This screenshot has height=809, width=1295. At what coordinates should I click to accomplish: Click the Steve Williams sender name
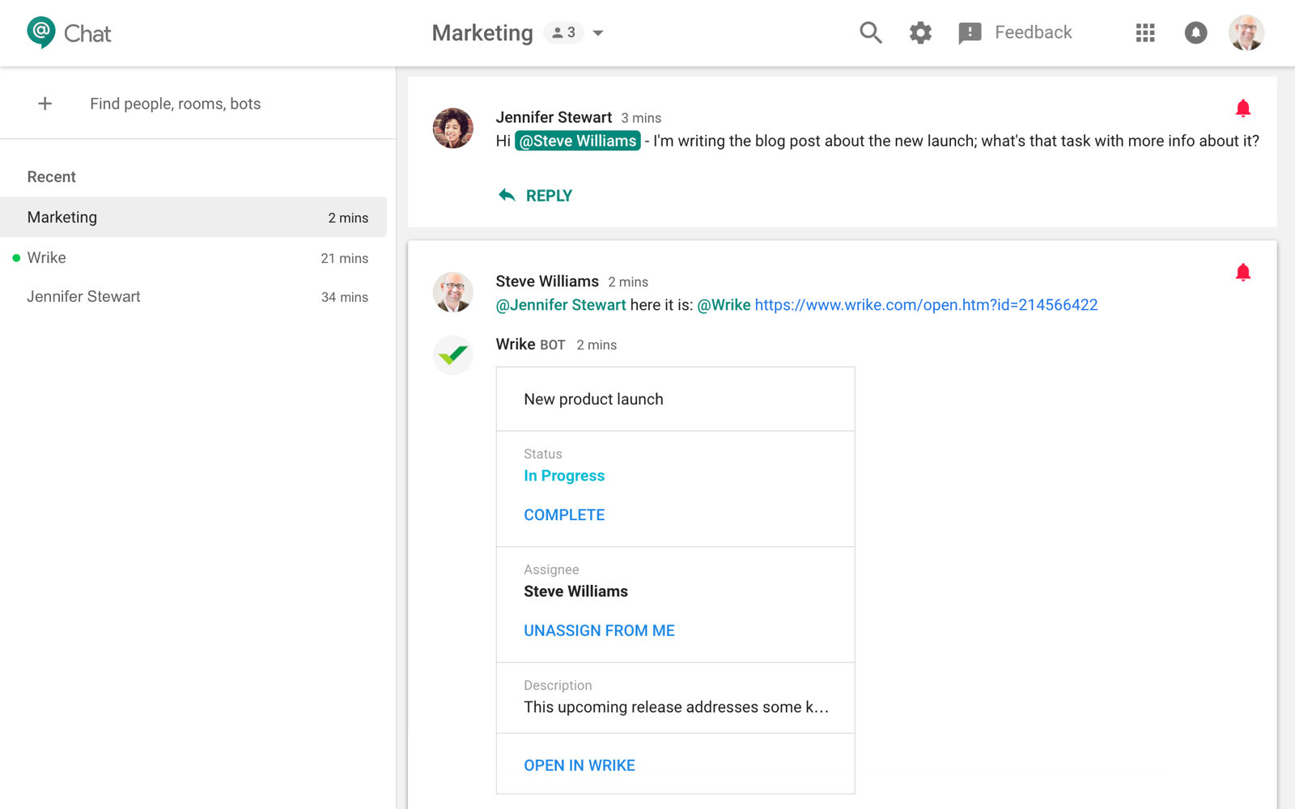pos(547,282)
